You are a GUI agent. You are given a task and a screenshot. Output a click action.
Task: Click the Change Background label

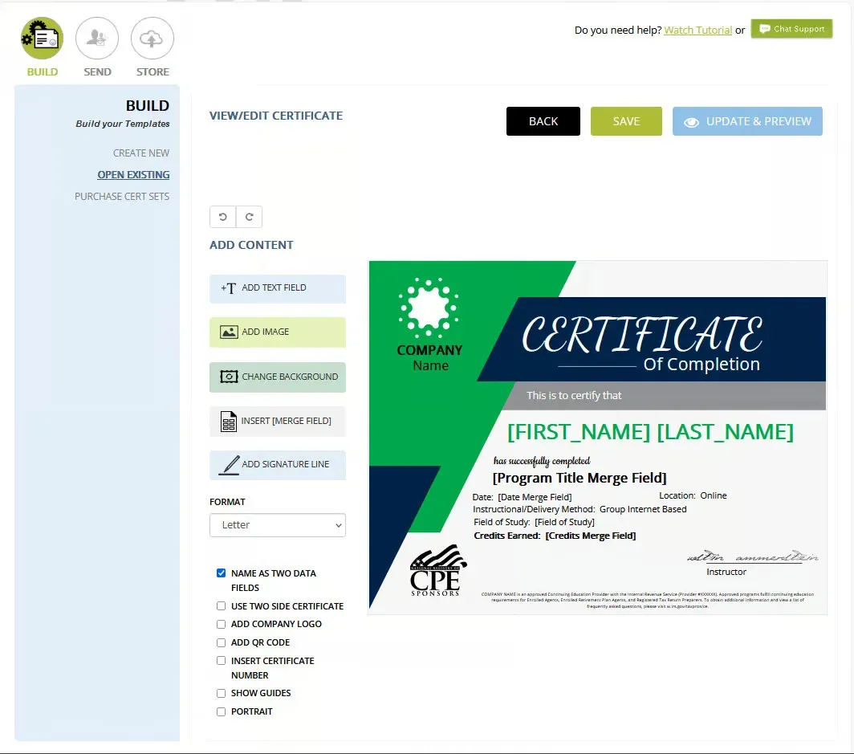(290, 377)
